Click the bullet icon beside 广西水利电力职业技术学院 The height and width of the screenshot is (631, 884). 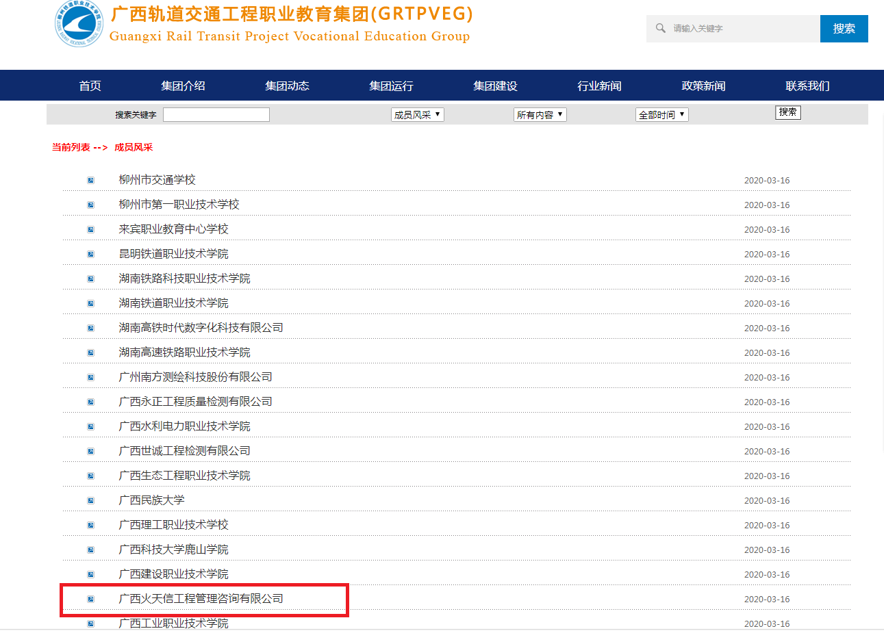pos(90,426)
